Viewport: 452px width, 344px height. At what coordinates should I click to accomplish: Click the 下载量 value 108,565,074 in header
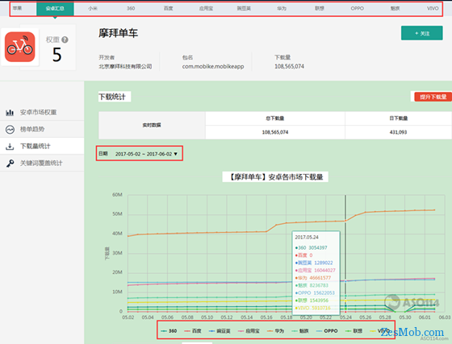point(289,66)
